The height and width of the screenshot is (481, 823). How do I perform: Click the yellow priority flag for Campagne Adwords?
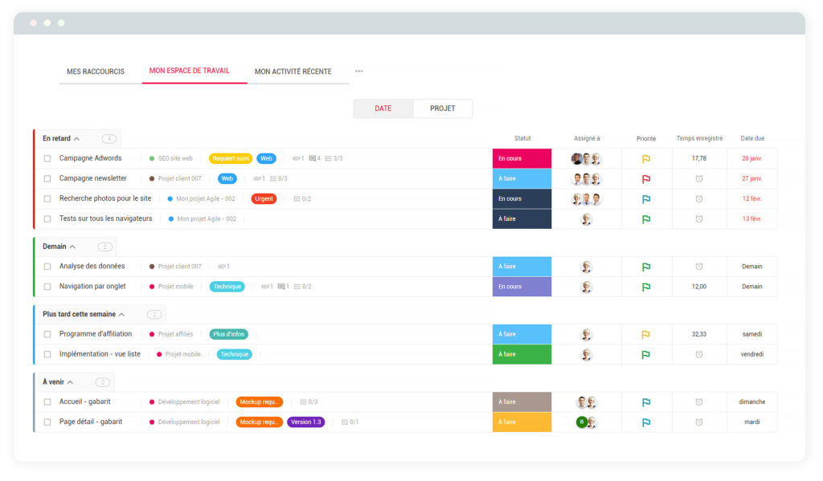[x=645, y=159]
